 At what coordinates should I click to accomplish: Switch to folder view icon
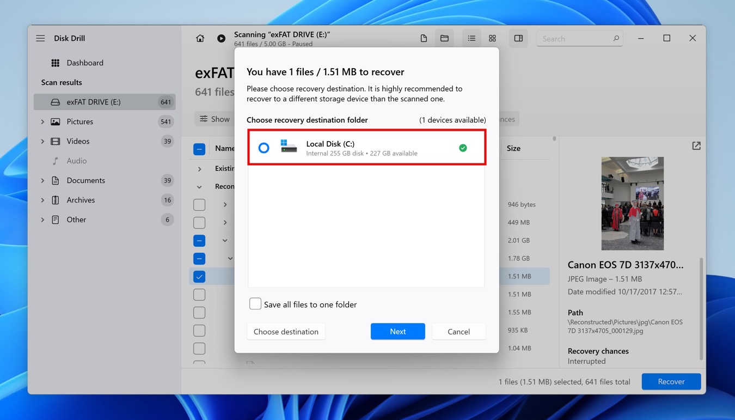point(444,39)
